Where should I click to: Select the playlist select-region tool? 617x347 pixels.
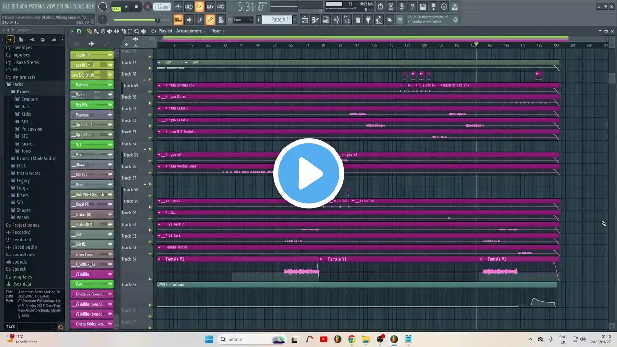coord(130,31)
